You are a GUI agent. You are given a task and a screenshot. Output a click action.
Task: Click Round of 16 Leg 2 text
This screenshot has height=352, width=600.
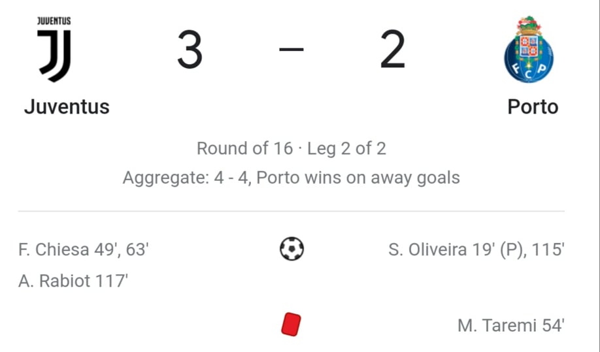[292, 148]
